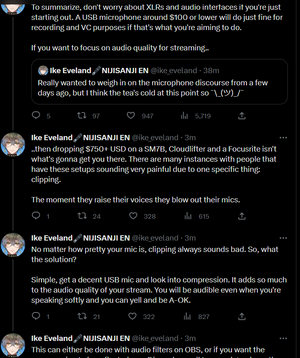Viewport: 300px width, 358px height.
Task: Open more options on the OBS filters tweet
Action: pos(283,338)
